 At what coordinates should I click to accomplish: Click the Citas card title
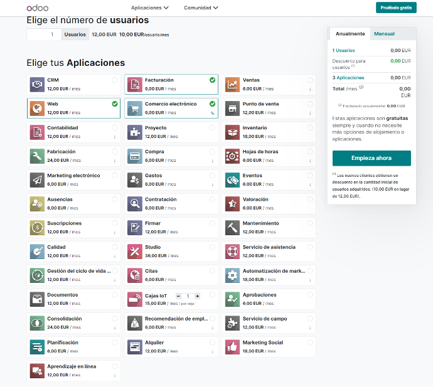[151, 271]
